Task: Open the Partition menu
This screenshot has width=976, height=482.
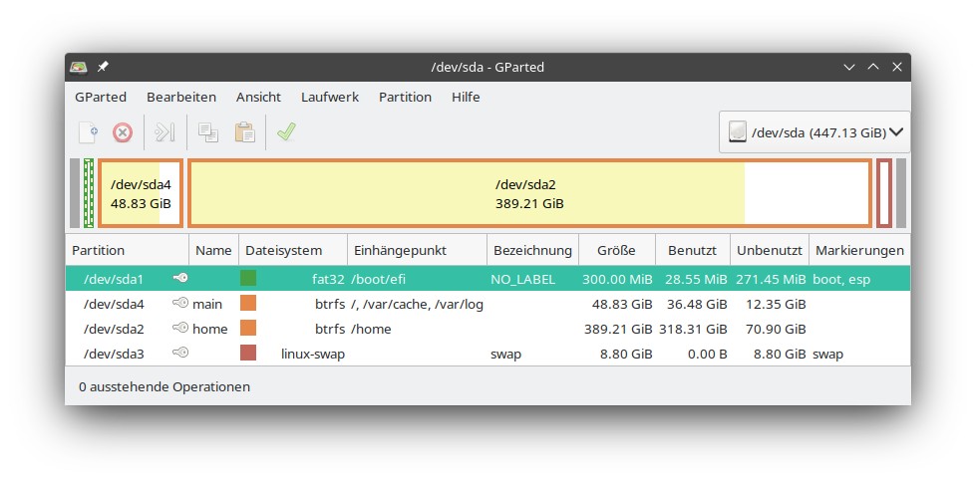Action: [405, 97]
